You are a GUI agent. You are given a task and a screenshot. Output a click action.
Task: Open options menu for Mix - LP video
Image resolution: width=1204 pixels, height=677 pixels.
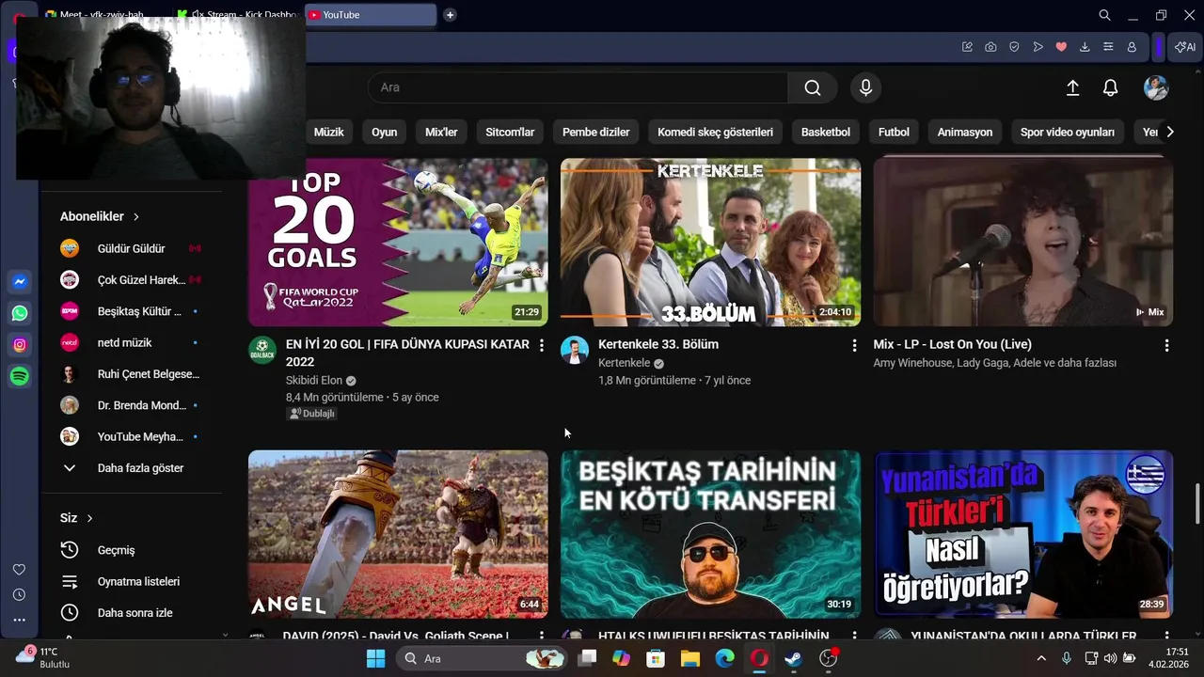tap(1166, 345)
